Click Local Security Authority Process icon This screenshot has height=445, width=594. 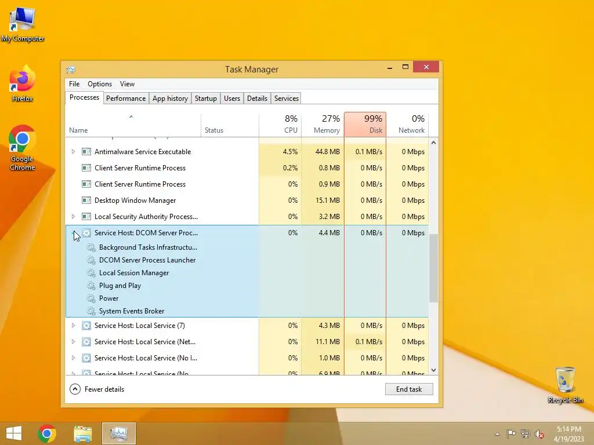tap(86, 217)
